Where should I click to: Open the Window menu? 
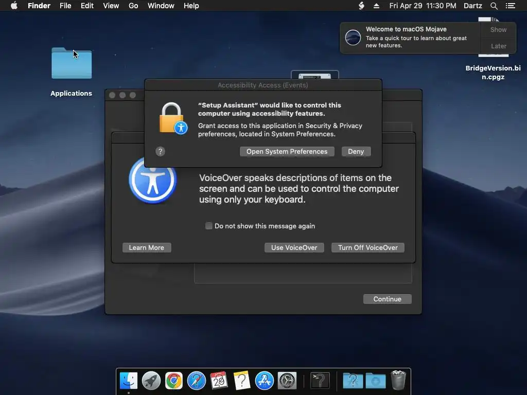point(161,6)
